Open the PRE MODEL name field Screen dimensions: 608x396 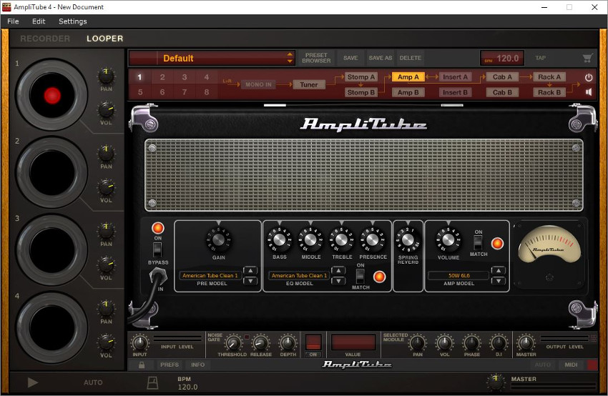210,275
